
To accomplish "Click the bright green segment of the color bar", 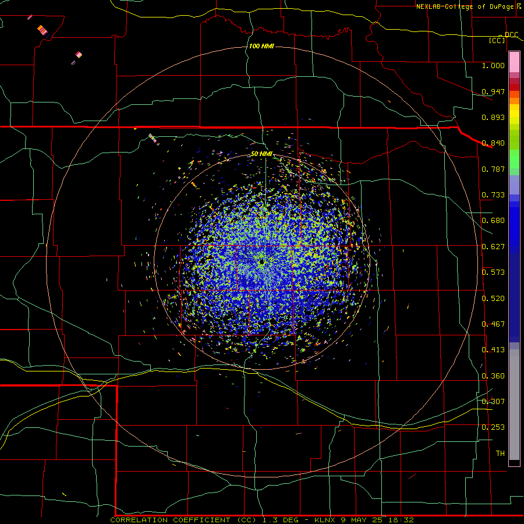I will pyautogui.click(x=514, y=159).
